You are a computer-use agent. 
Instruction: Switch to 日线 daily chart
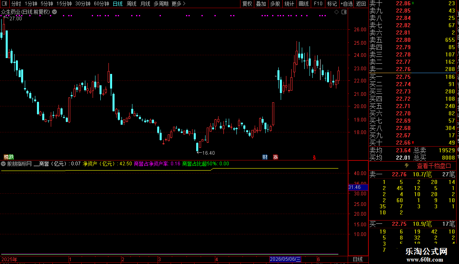[x=118, y=4]
